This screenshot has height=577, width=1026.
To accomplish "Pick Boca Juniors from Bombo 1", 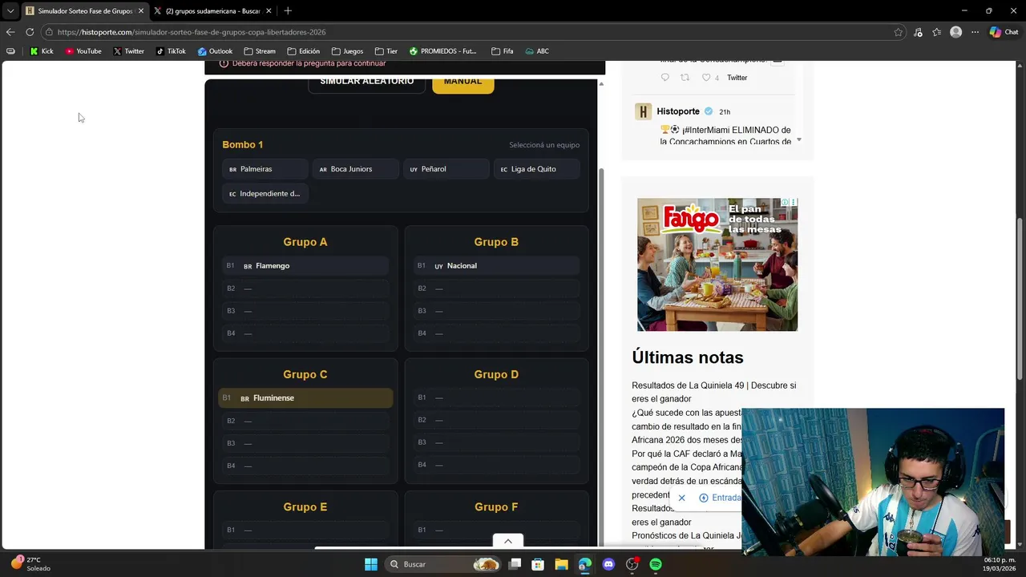I will point(355,169).
